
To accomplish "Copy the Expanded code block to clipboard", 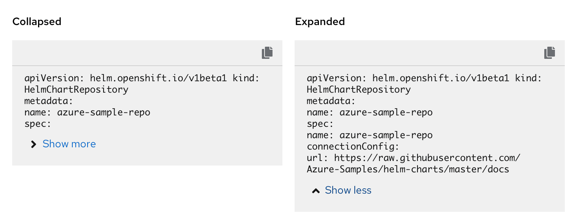I will pyautogui.click(x=550, y=53).
